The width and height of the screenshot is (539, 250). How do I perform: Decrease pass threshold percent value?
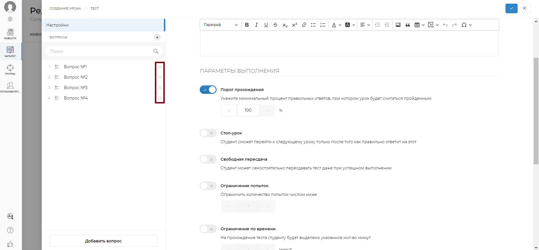(229, 110)
